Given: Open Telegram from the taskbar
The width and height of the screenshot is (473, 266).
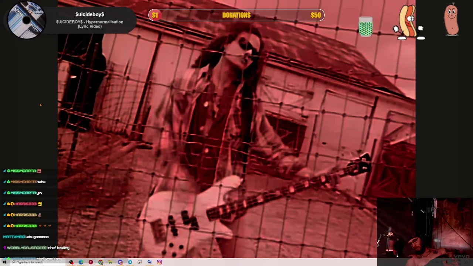Looking at the screenshot, I should (130, 262).
